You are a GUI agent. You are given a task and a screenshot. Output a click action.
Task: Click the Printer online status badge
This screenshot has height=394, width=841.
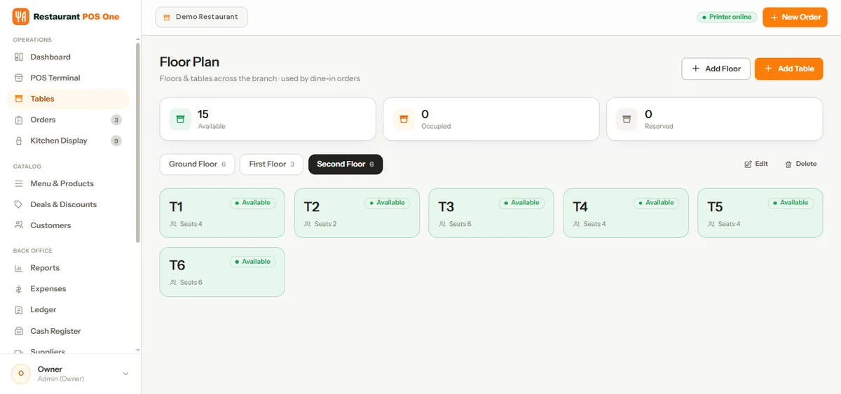[727, 17]
